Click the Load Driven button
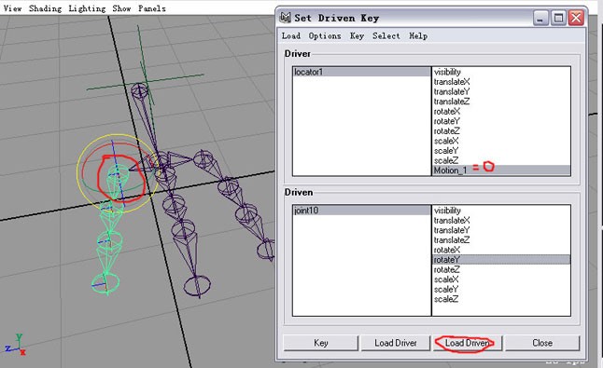The width and height of the screenshot is (603, 368). point(468,343)
